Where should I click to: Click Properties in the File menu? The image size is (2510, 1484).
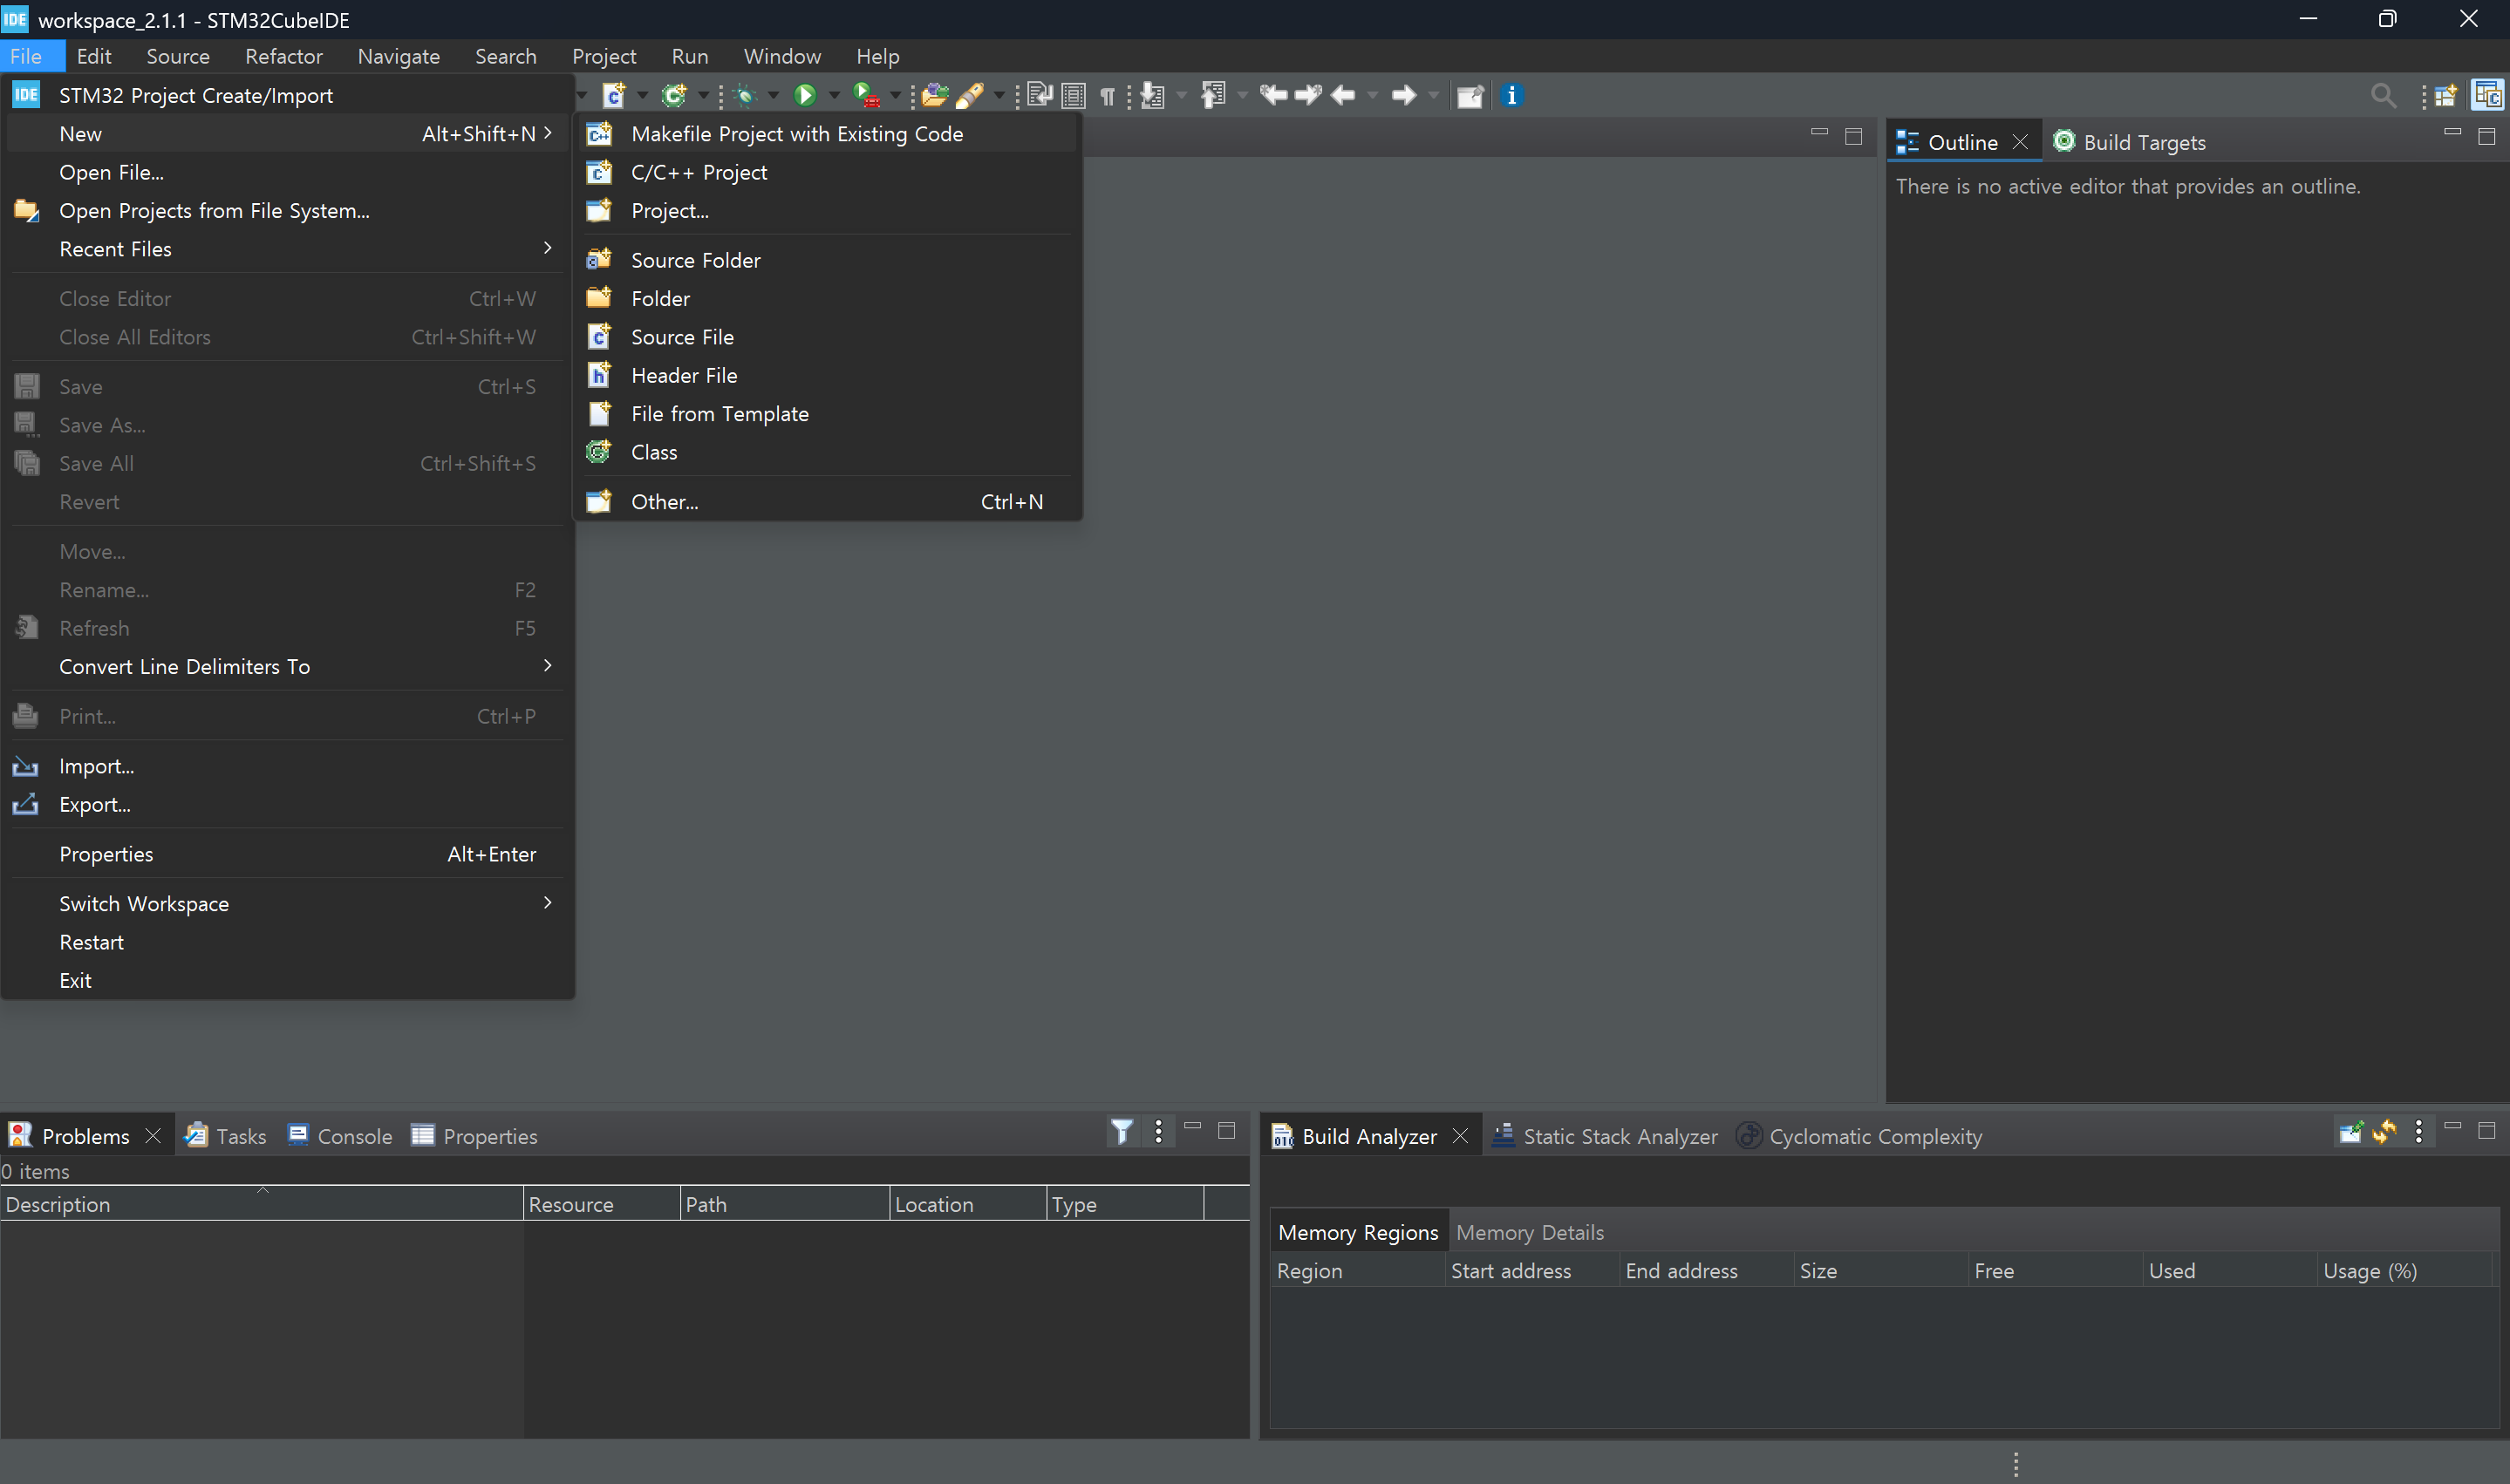[288, 854]
